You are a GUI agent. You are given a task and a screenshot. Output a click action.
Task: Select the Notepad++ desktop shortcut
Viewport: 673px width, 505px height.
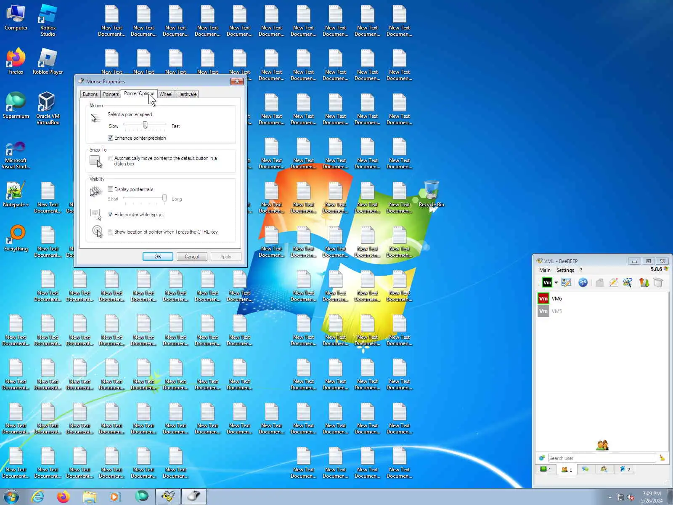point(16,194)
